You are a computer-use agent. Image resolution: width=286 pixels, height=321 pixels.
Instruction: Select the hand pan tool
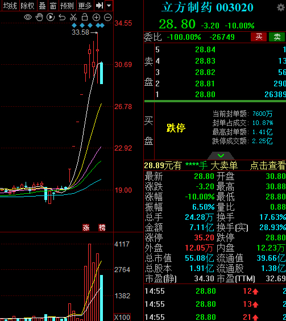coord(39,17)
